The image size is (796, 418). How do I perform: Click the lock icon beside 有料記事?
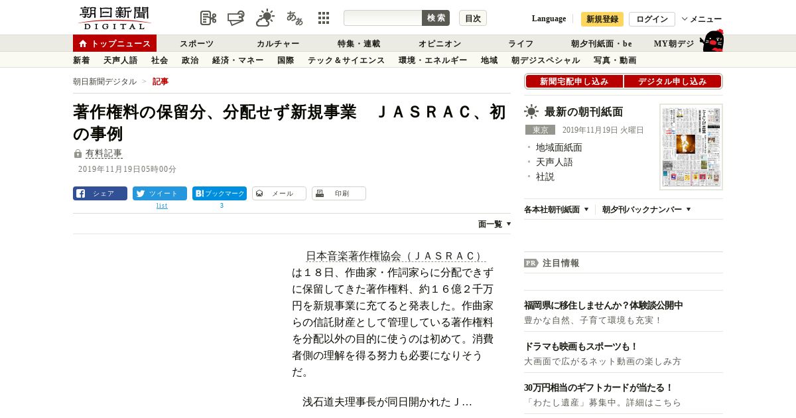tap(78, 154)
